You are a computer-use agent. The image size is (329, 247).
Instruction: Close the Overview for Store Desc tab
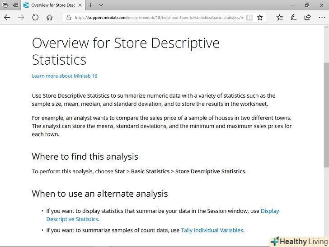80,5
